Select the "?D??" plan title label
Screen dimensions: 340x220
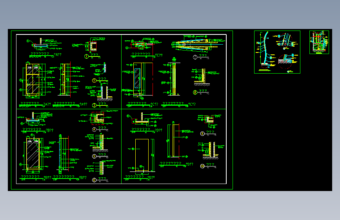pos(158,130)
